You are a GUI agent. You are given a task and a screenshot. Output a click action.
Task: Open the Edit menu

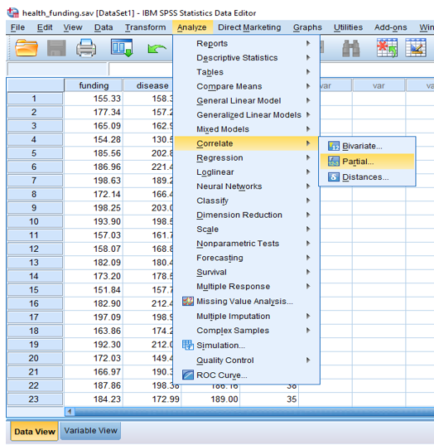point(45,27)
